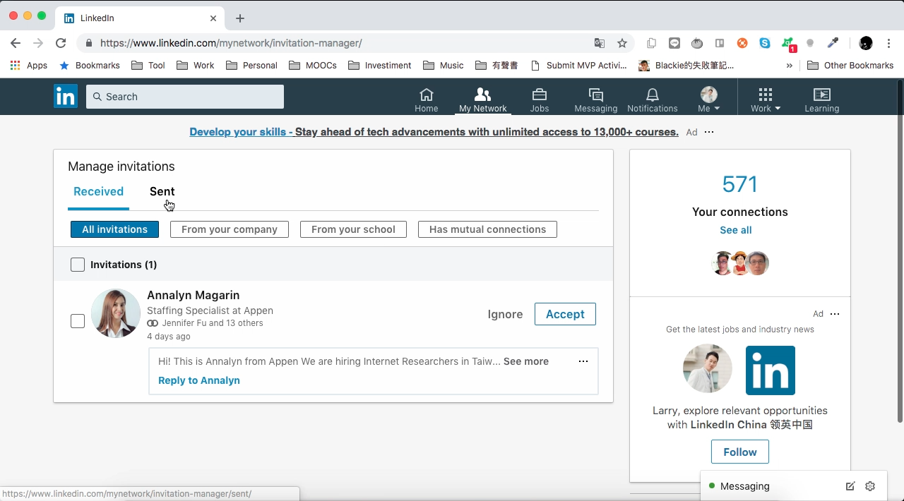Image resolution: width=904 pixels, height=501 pixels.
Task: Open messaging settings gear icon
Action: tap(870, 486)
